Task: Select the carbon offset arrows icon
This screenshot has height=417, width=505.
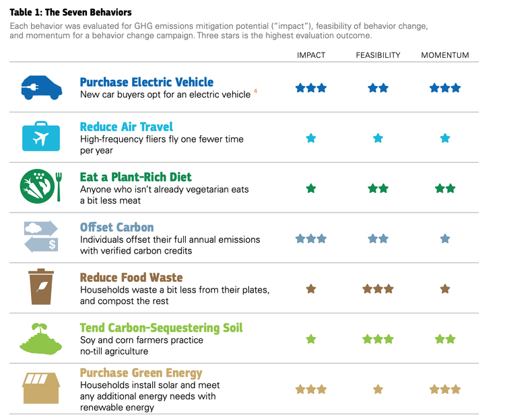Action: point(41,237)
